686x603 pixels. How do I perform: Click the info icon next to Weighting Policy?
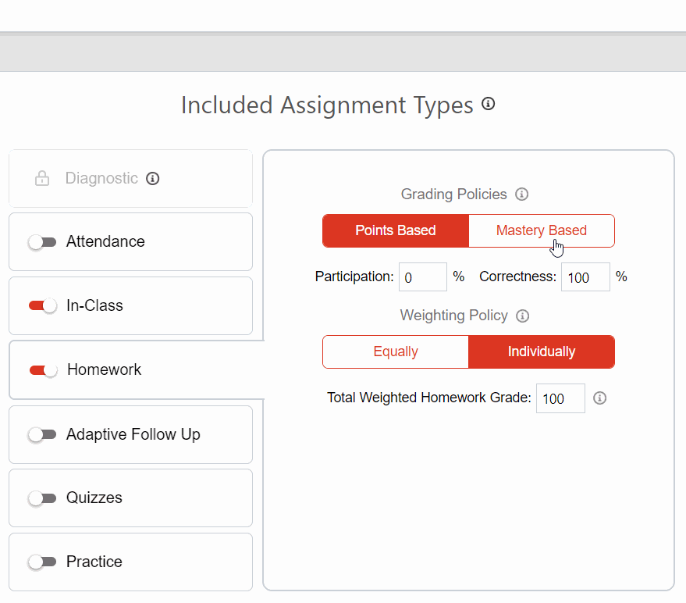521,316
